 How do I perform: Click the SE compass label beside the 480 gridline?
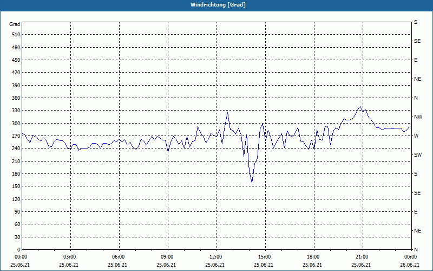click(x=417, y=41)
